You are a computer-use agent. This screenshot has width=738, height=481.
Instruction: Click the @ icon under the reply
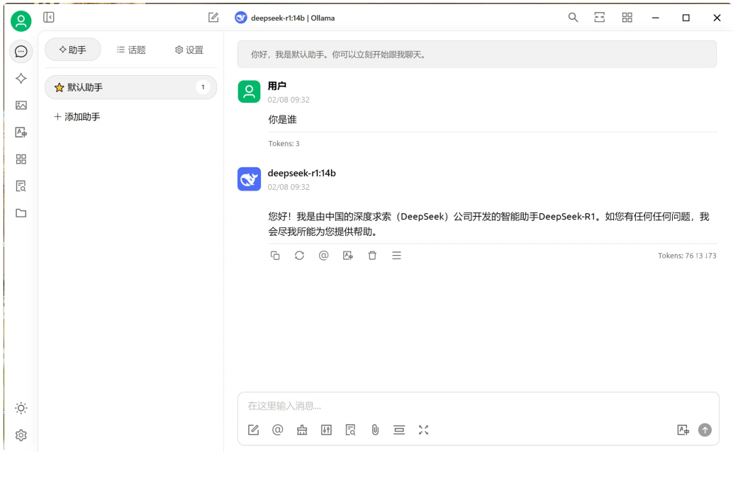(323, 255)
